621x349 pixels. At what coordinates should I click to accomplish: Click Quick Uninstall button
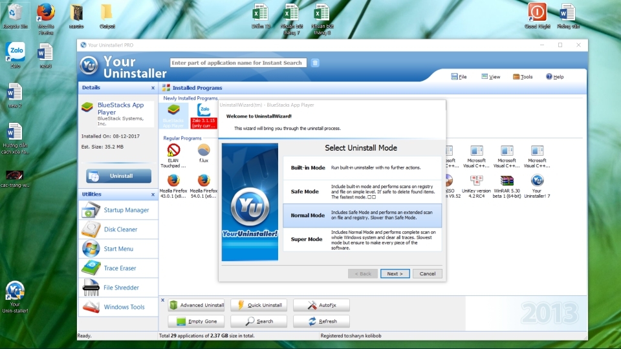(x=259, y=305)
